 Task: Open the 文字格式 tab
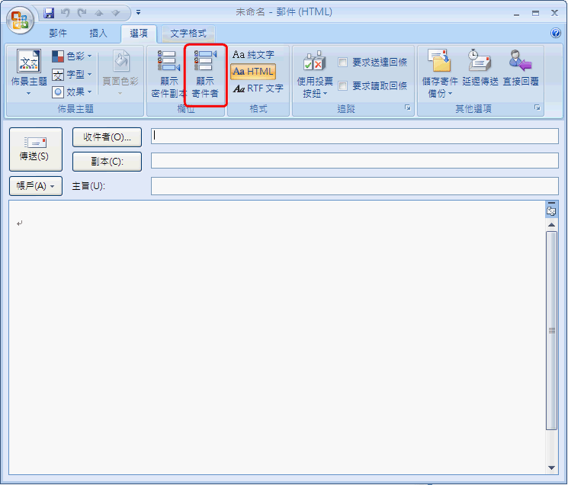coord(188,34)
